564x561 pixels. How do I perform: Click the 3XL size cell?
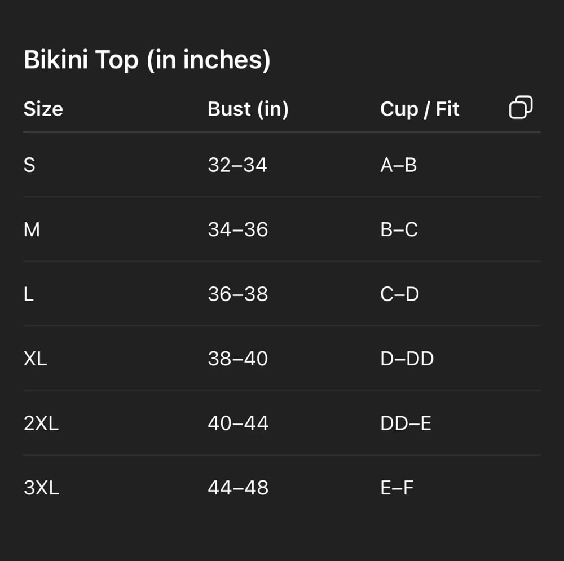tap(41, 488)
